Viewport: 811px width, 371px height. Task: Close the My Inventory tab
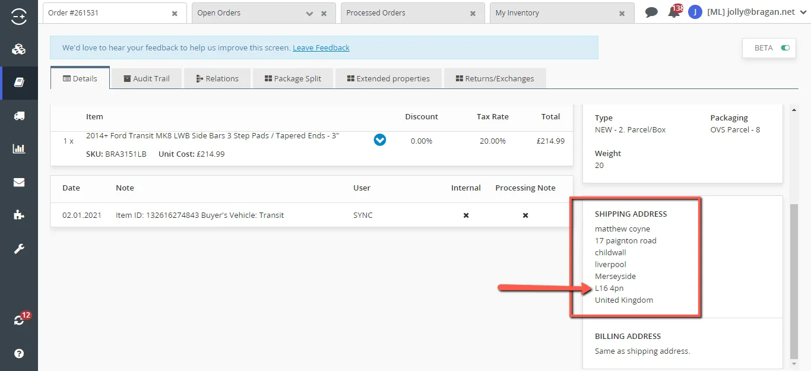(x=622, y=13)
